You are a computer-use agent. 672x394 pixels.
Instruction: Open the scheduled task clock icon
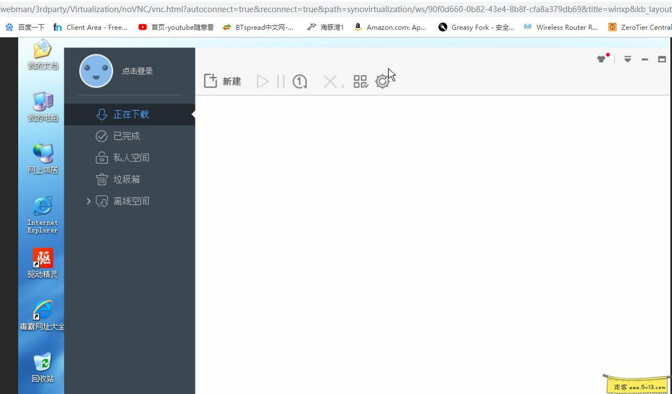tap(300, 82)
